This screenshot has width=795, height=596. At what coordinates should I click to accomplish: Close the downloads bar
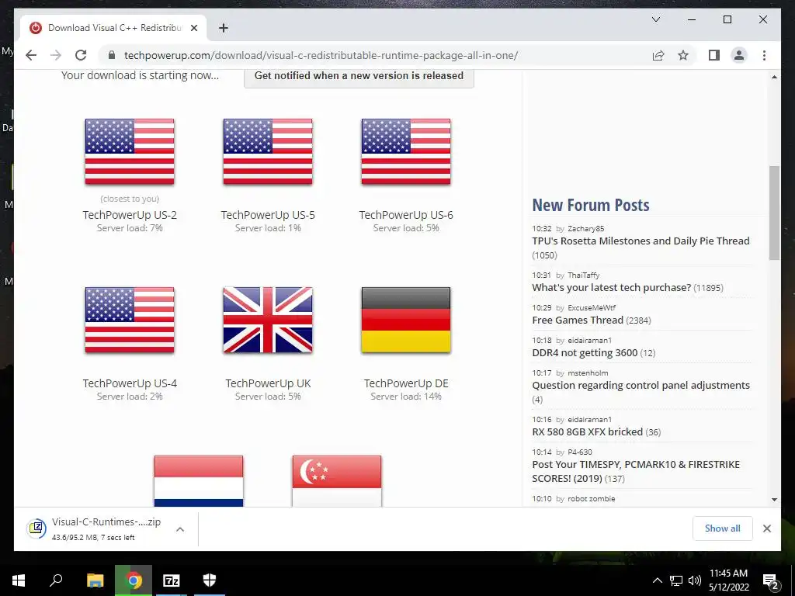(766, 528)
